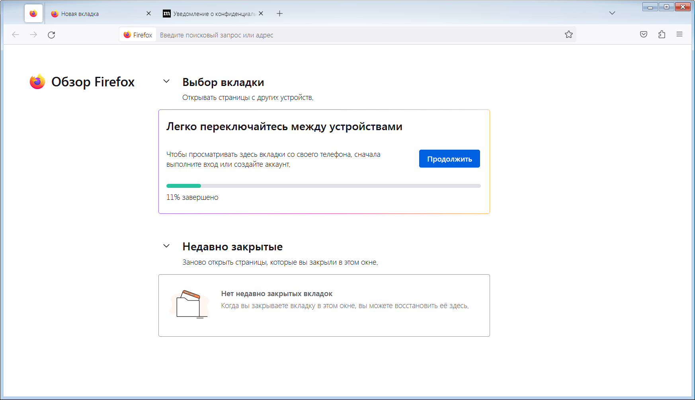Go forward with the forward arrow
The width and height of the screenshot is (695, 400).
pos(33,35)
